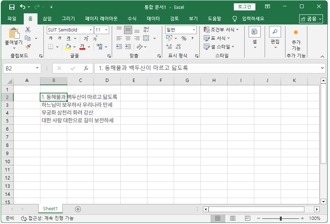Click the Undo arrow in the title bar
Viewport: 330px width, 224px height.
(23, 7)
